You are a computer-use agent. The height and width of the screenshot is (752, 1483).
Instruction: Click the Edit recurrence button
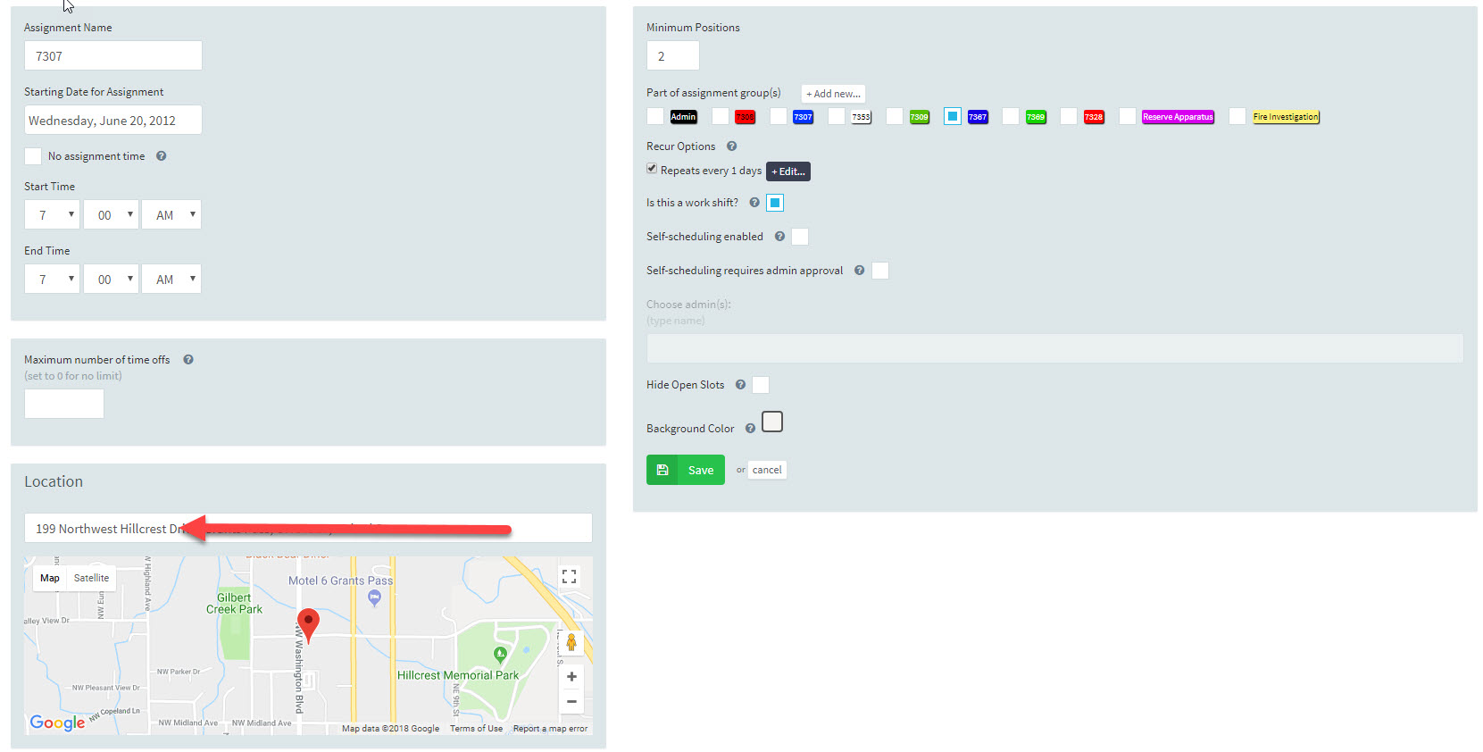pyautogui.click(x=788, y=171)
